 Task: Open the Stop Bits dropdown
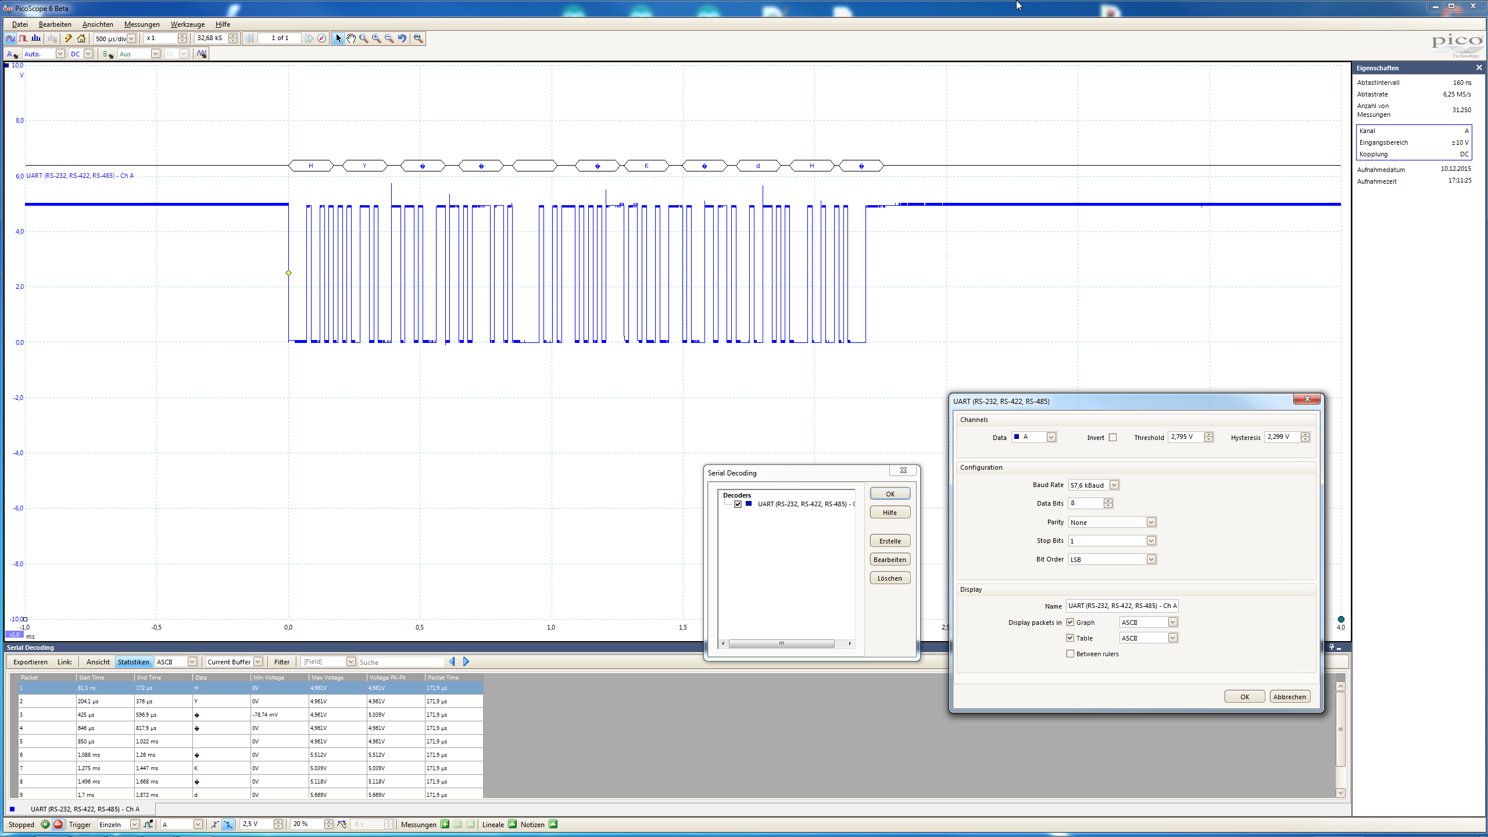(1151, 541)
